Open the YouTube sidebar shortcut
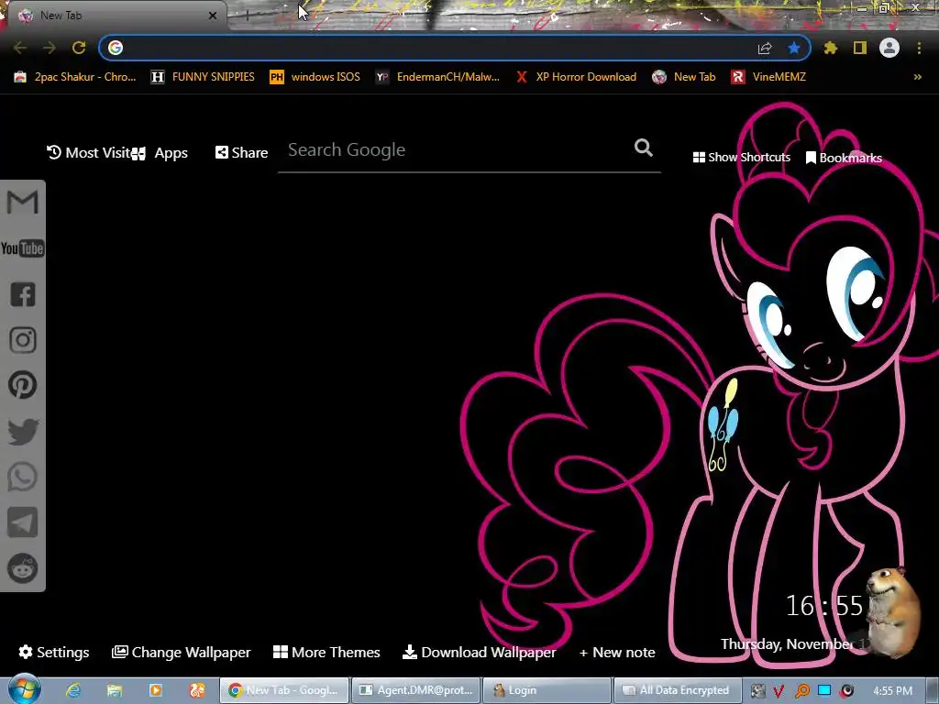939x704 pixels. click(x=22, y=248)
